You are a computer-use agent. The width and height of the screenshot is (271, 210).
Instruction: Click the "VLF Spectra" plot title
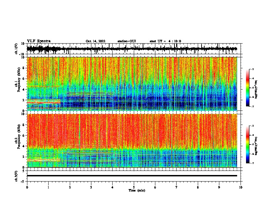[x=39, y=41]
